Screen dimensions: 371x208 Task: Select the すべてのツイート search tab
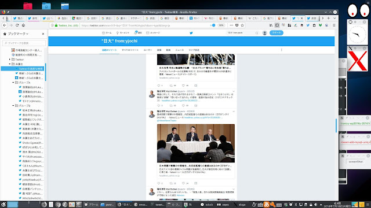(x=130, y=50)
